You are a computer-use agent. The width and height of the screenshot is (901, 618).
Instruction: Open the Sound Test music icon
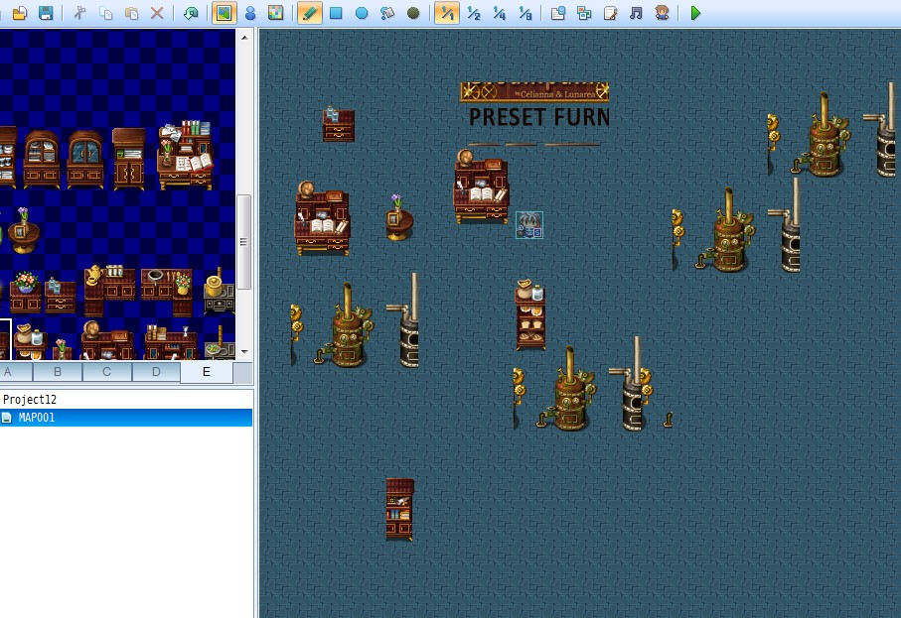[636, 13]
